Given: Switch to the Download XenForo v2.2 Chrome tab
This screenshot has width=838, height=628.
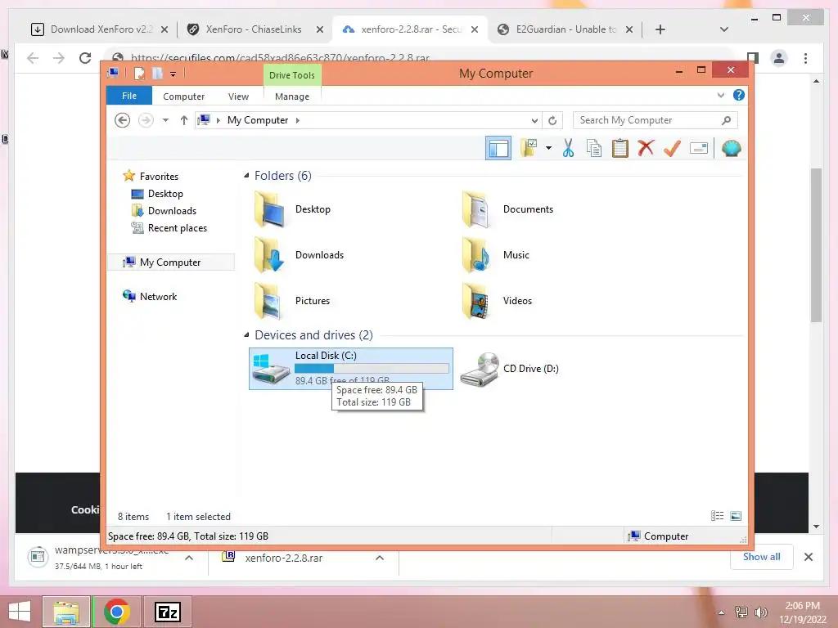Looking at the screenshot, I should [x=100, y=29].
